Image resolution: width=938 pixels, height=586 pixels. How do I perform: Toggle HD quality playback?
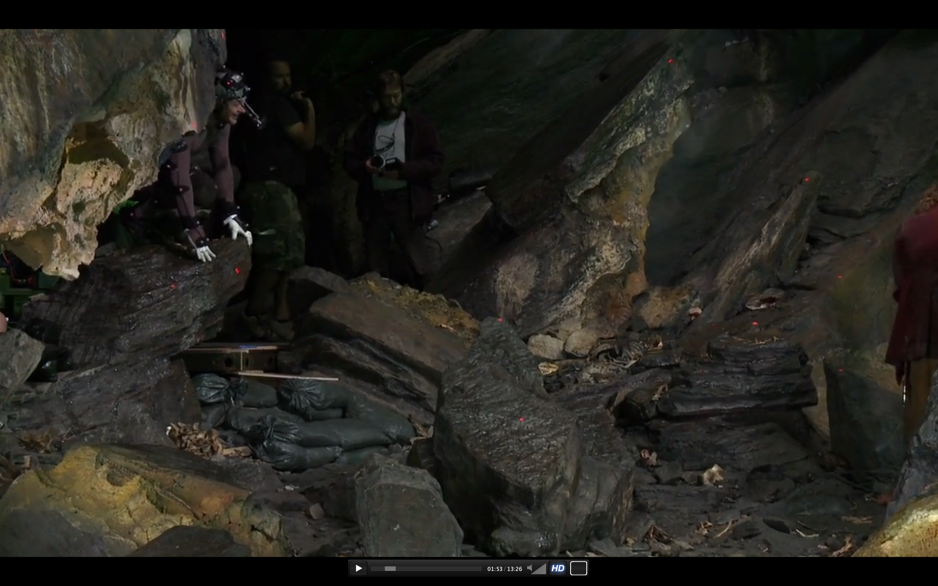tap(557, 568)
